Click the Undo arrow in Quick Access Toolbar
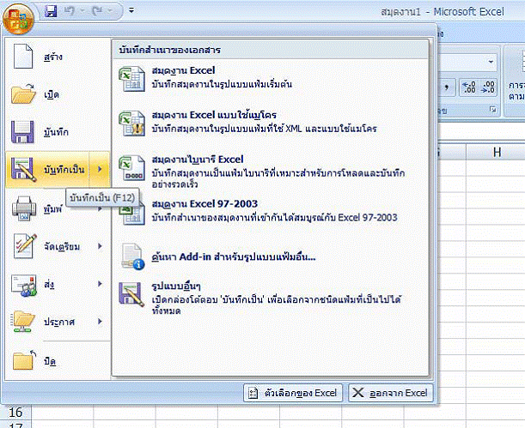Screen dimensions: 525x428 (70, 11)
